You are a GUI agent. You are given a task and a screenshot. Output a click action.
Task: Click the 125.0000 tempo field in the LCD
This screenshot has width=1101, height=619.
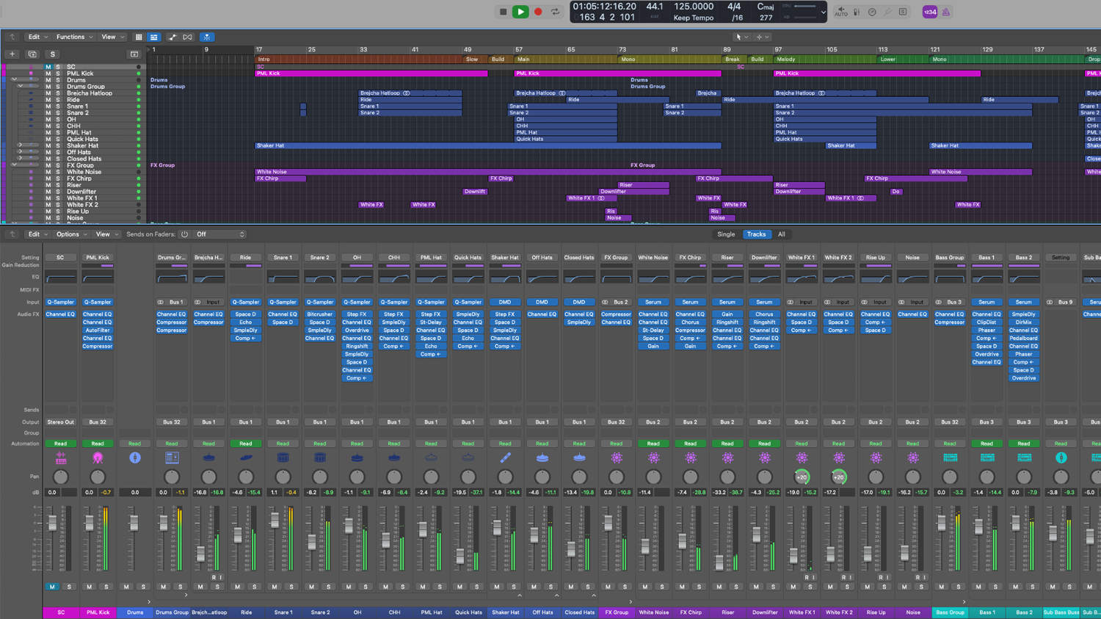click(x=694, y=7)
